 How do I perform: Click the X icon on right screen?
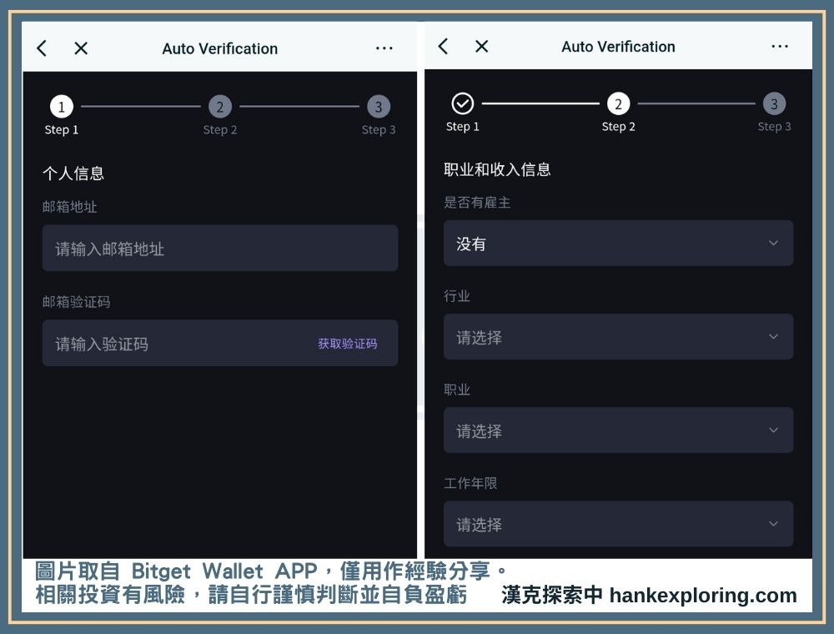click(481, 46)
